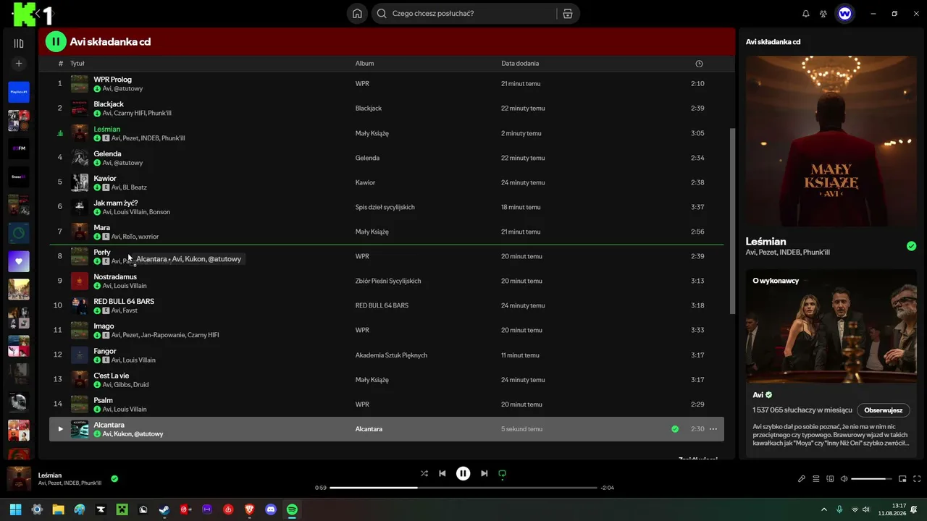Toggle repeat mode in the player bar
The image size is (927, 521).
point(502,473)
